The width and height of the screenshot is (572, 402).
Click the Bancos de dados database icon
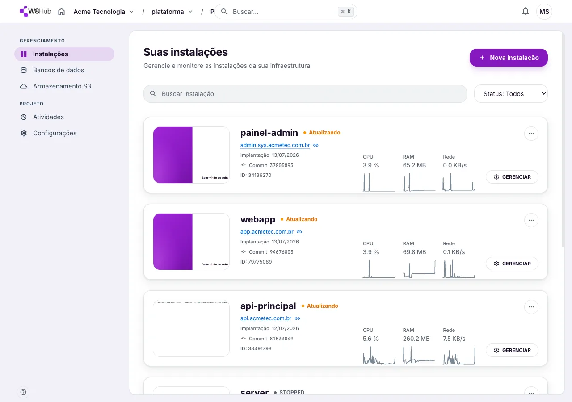[x=24, y=70]
